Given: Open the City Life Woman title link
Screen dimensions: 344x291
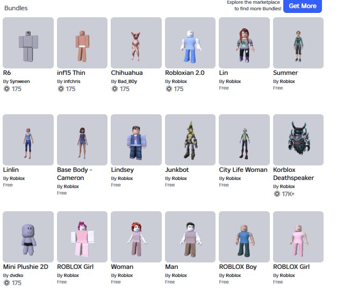Looking at the screenshot, I should coord(243,170).
